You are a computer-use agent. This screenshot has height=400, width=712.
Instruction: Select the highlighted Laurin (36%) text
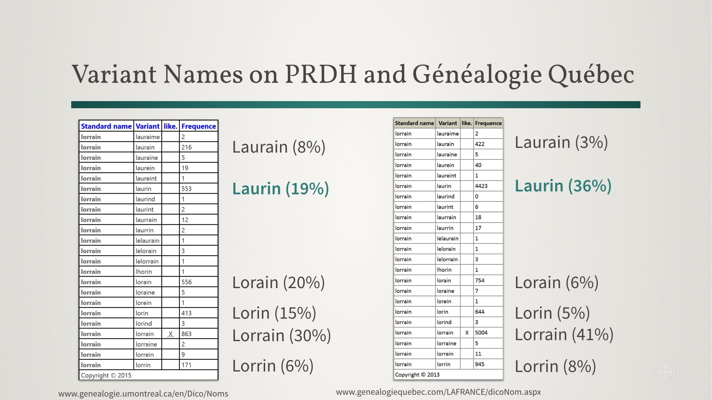click(563, 186)
